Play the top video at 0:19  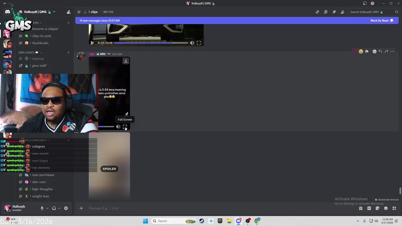[x=92, y=43]
